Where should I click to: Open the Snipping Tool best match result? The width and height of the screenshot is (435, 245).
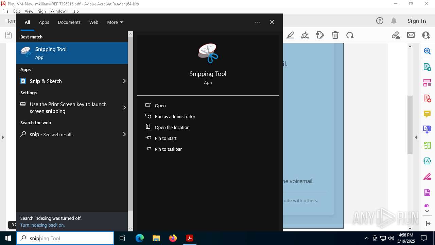72,53
